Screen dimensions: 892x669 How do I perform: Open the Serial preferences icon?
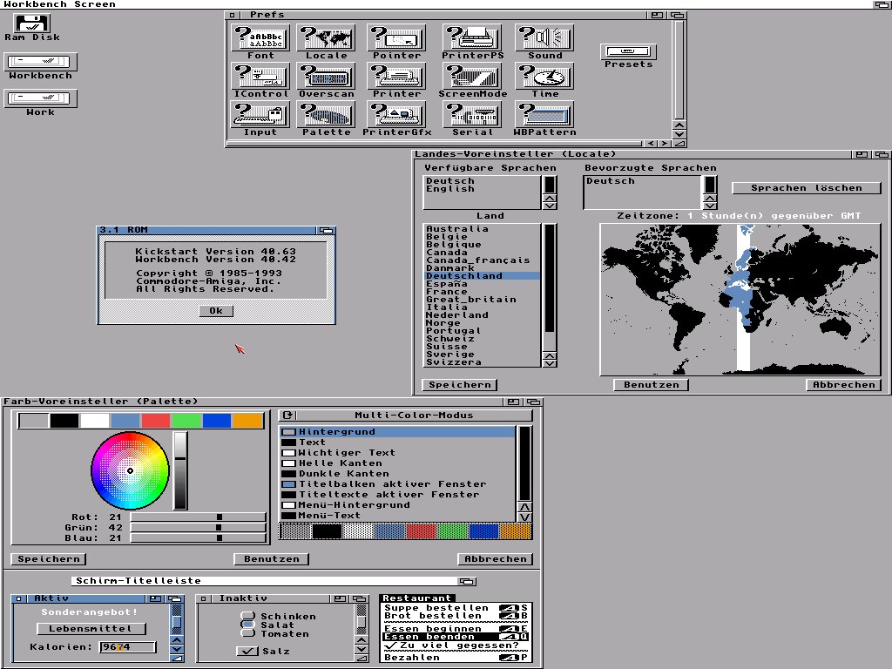[472, 115]
